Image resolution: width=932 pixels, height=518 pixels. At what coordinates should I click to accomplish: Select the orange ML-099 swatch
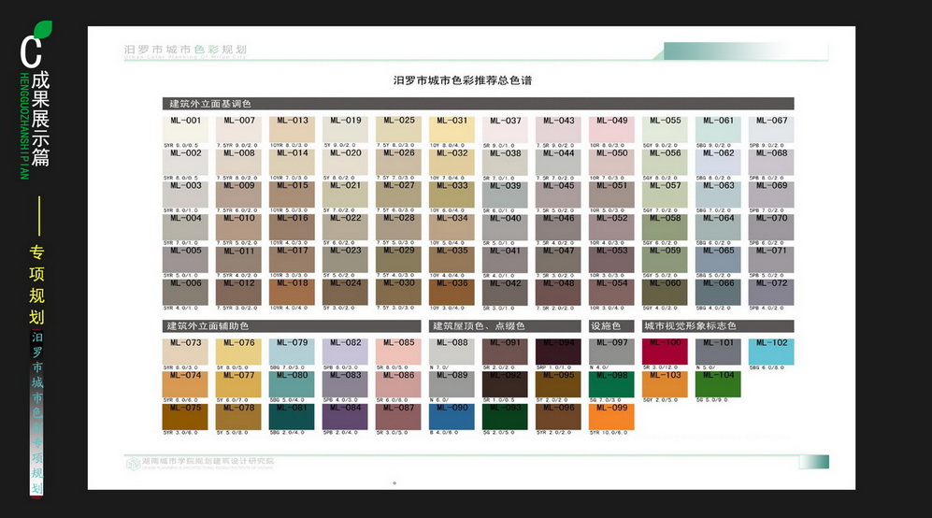click(611, 416)
